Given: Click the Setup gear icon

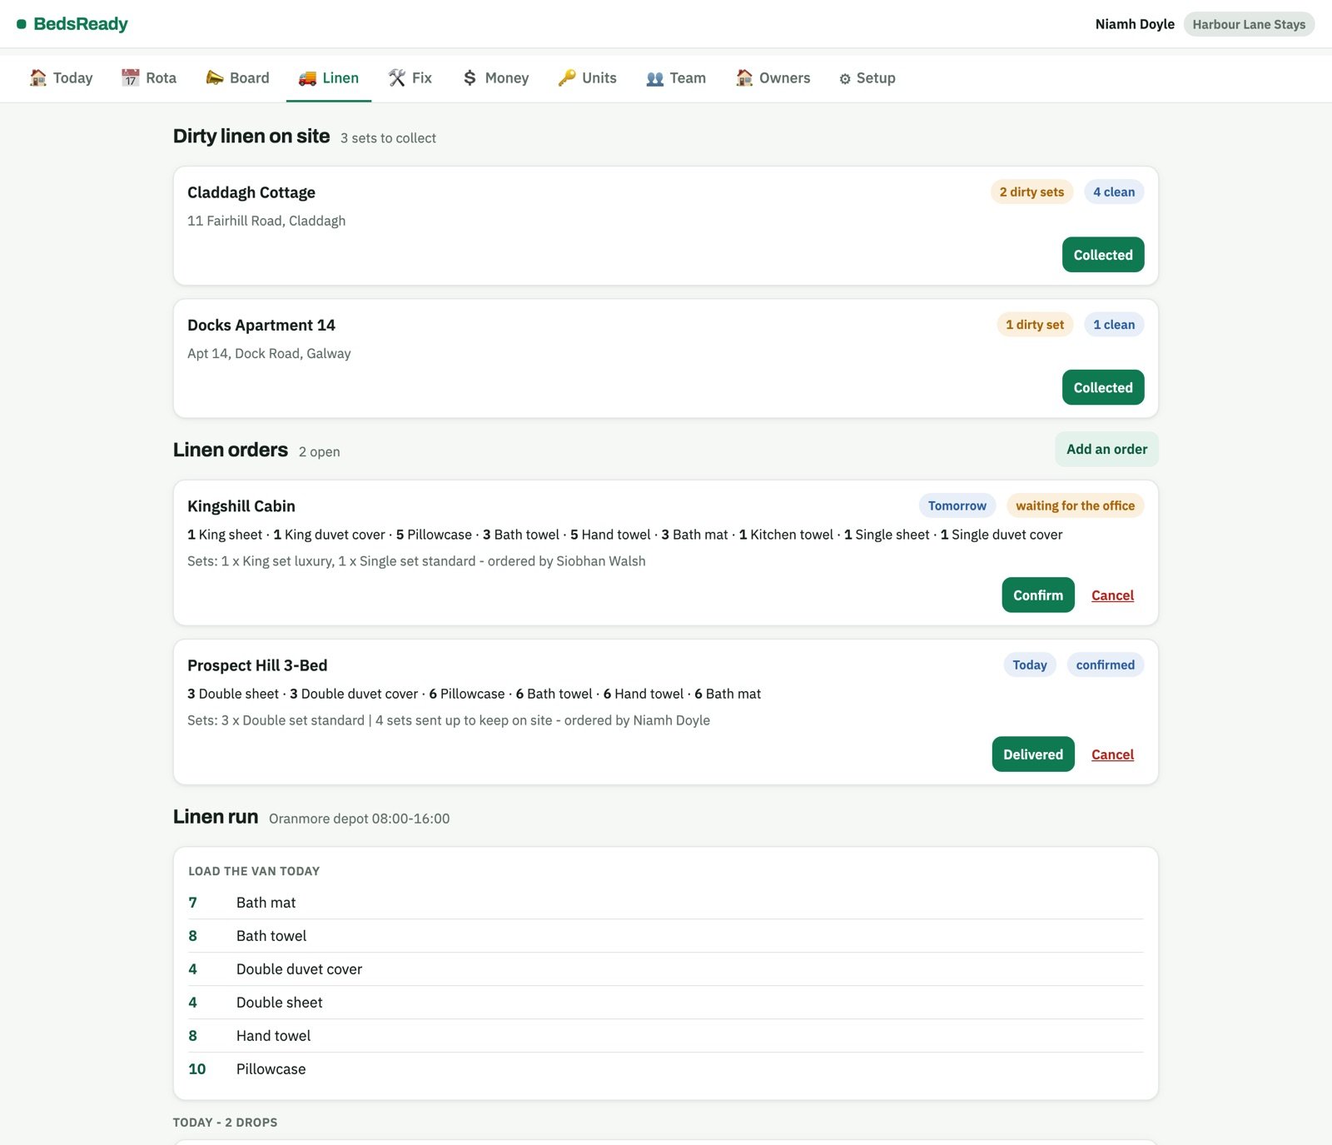Looking at the screenshot, I should coord(845,78).
